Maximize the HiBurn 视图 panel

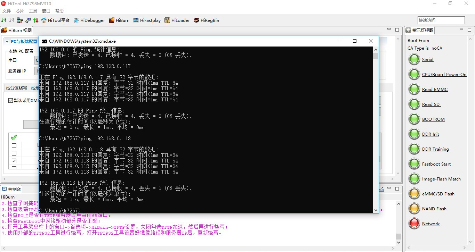coord(397,30)
